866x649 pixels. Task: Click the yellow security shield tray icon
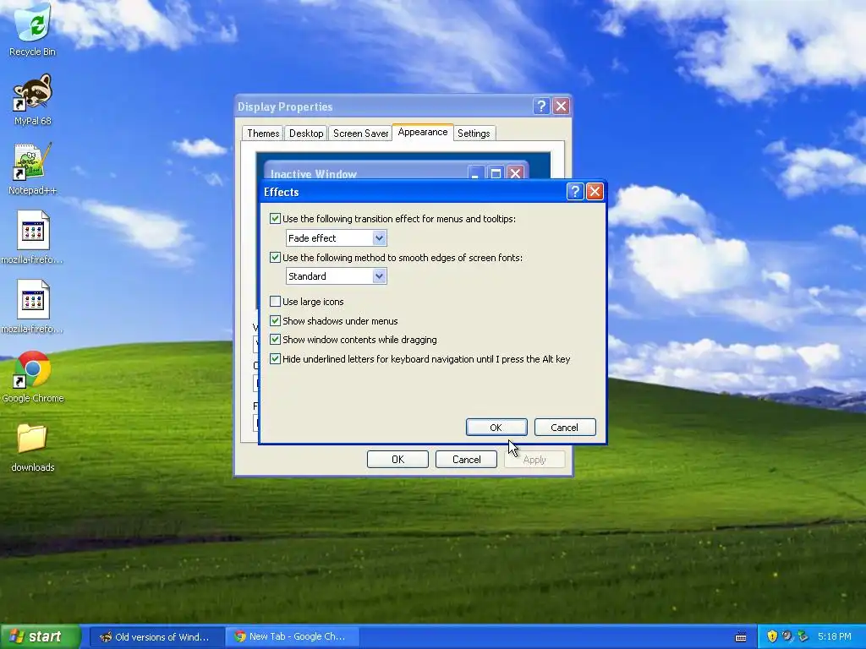(772, 636)
